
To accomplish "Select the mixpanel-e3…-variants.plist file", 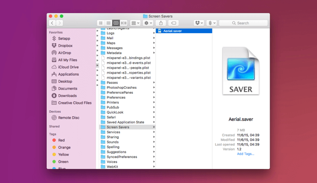I will tap(127, 78).
